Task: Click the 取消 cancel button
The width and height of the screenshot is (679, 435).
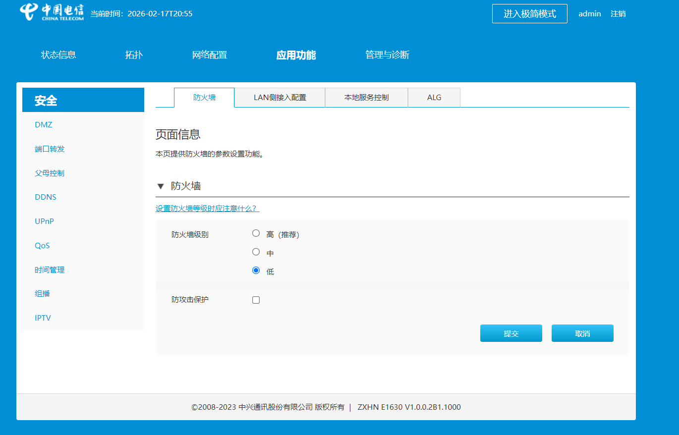Action: coord(582,333)
